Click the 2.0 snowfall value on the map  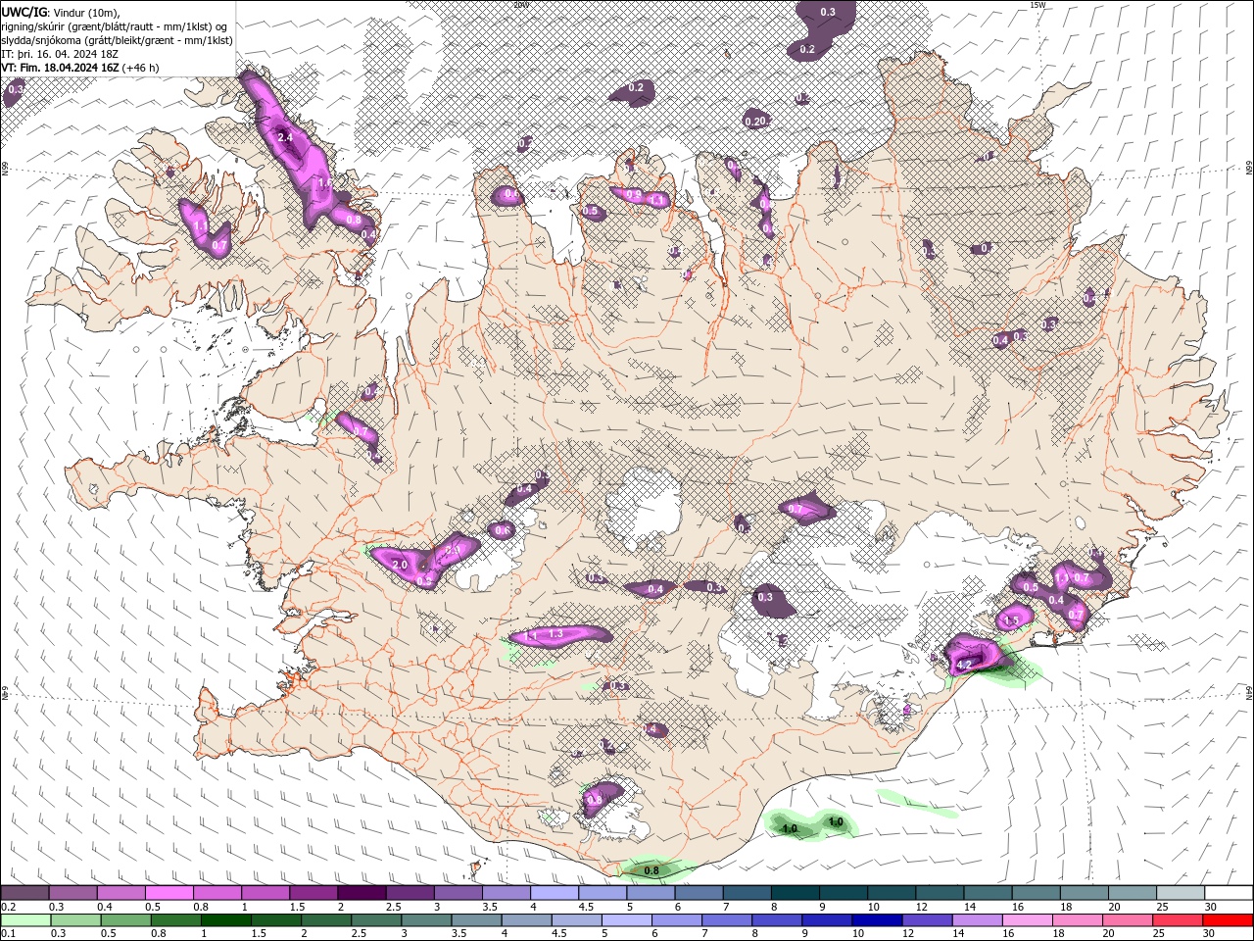point(400,566)
